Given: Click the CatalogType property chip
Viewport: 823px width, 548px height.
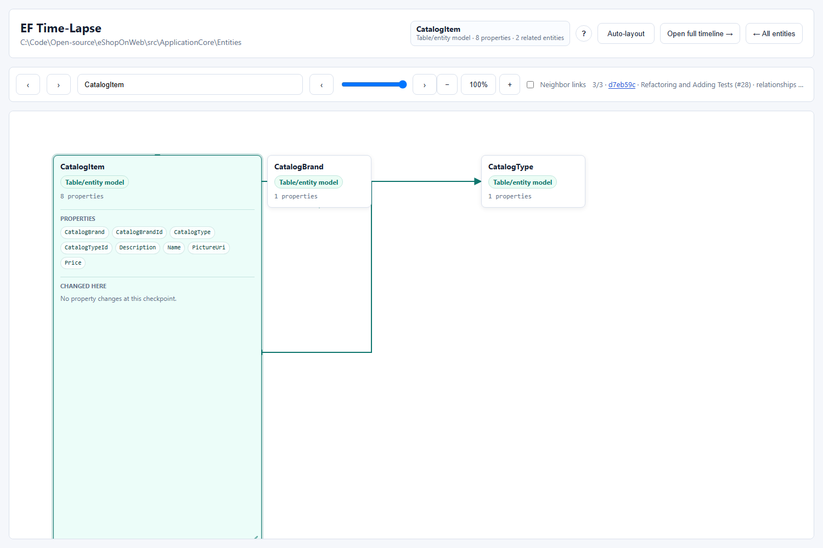Looking at the screenshot, I should (x=192, y=232).
